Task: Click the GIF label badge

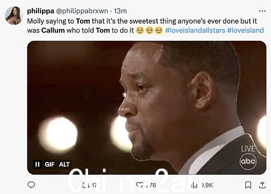Action: pyautogui.click(x=50, y=164)
